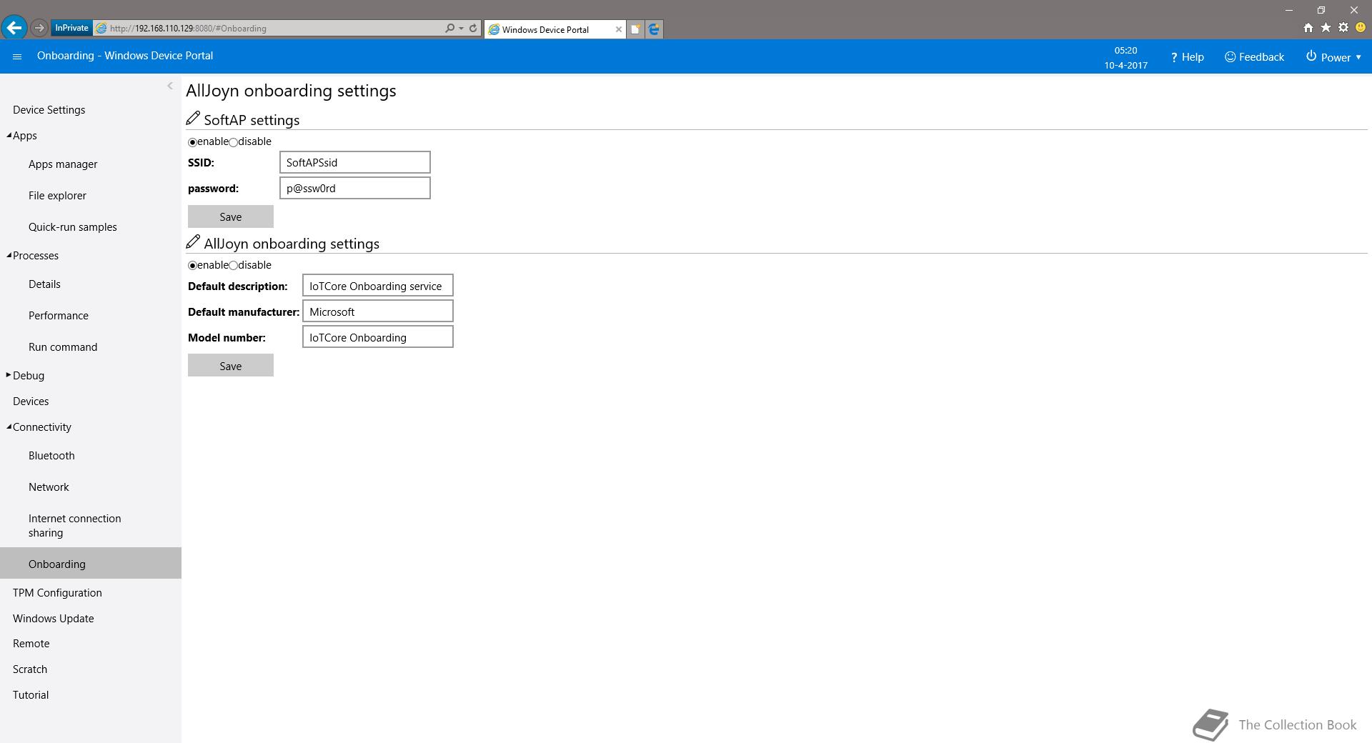Click the InPrivate indicator badge
The height and width of the screenshot is (743, 1372).
point(71,28)
